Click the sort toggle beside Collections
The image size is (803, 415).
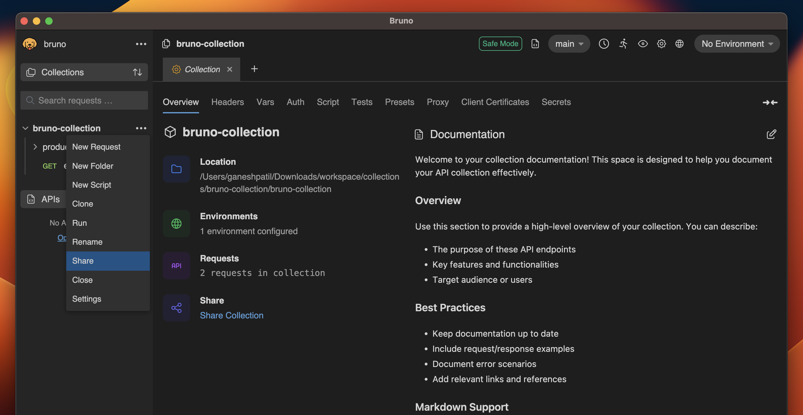[137, 72]
